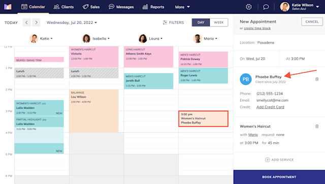The width and height of the screenshot is (325, 184).
Task: Go to previous day with left arrow
Action: coord(26,22)
